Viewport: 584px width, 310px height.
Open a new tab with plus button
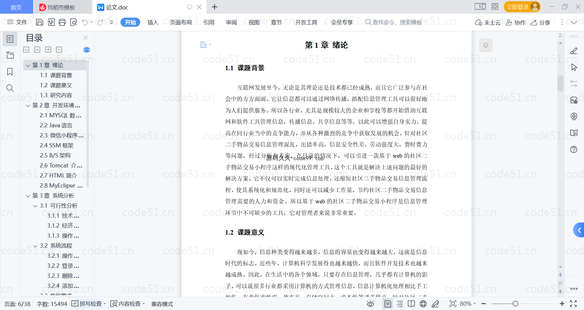pyautogui.click(x=214, y=7)
